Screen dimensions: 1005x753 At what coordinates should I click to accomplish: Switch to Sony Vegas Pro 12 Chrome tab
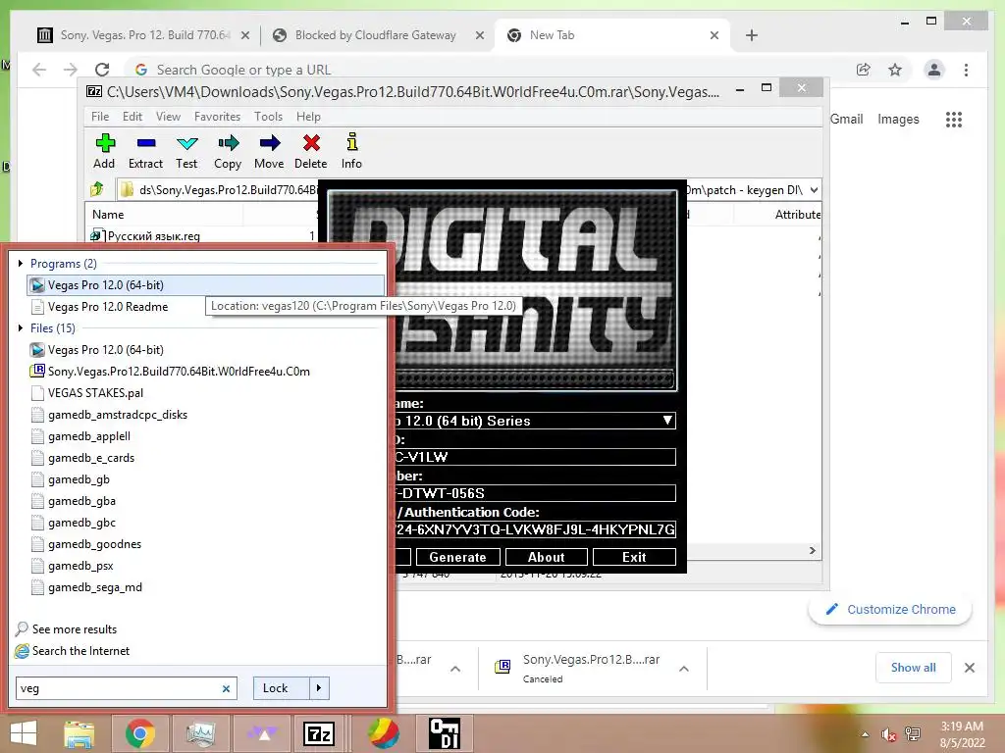(x=143, y=35)
